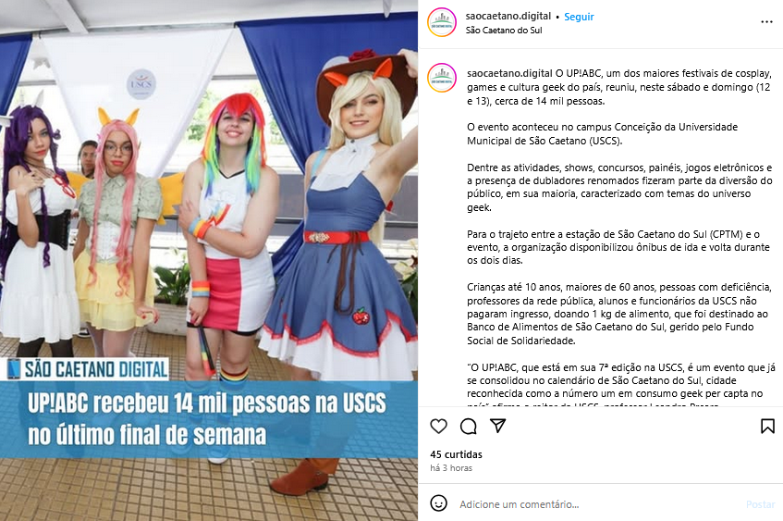This screenshot has width=783, height=521.
Task: Click the saocaetano.digital username in the caption
Action: [x=510, y=73]
